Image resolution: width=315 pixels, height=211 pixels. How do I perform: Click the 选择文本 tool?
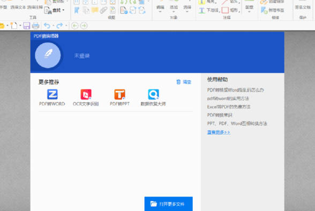click(18, 7)
